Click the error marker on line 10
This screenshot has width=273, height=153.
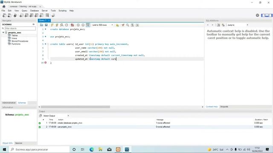tap(46, 62)
